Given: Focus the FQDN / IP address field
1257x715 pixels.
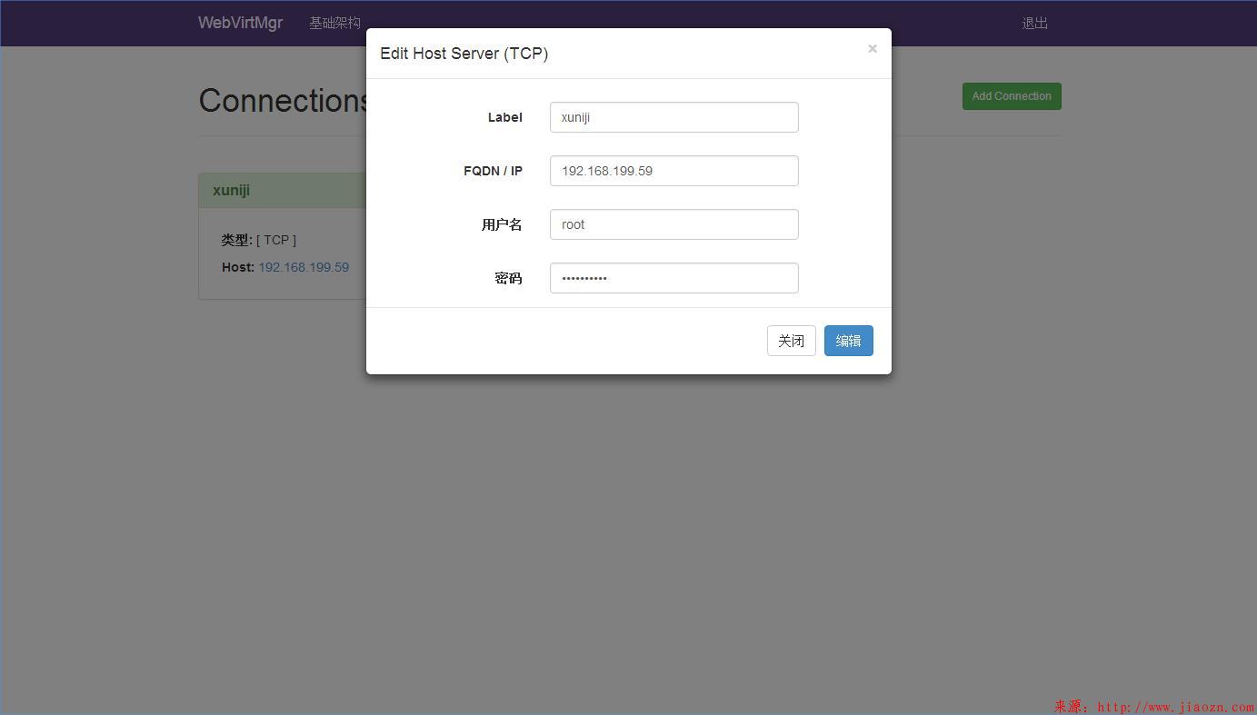Looking at the screenshot, I should point(673,171).
